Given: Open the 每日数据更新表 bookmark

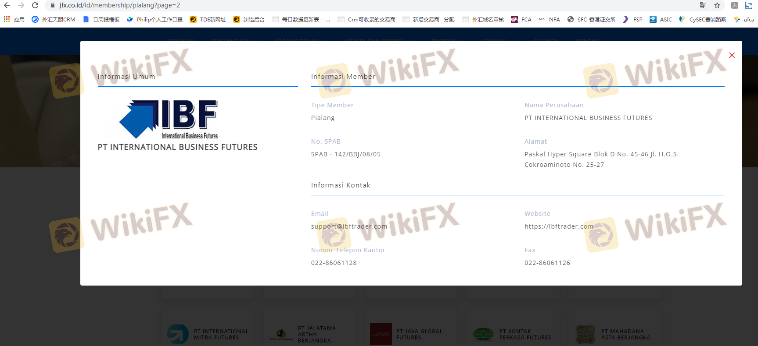Looking at the screenshot, I should pos(301,19).
